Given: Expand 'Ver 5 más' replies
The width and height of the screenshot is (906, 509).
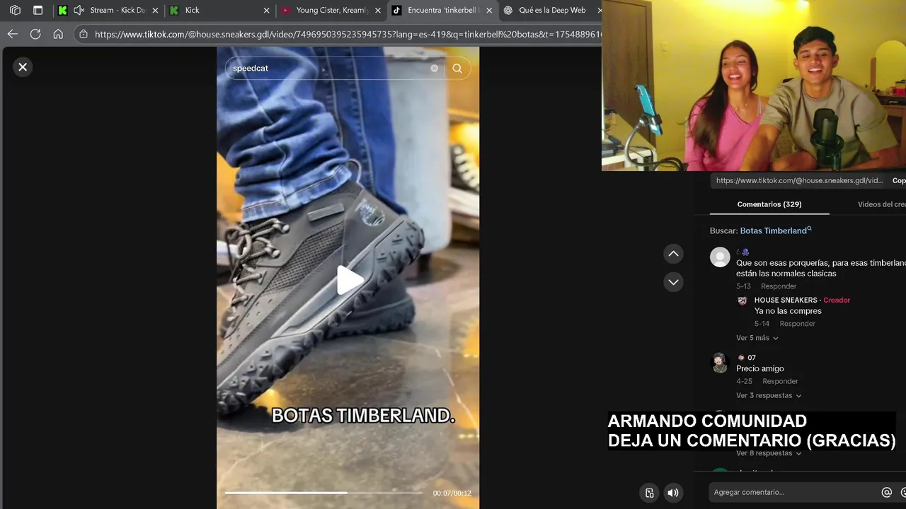Looking at the screenshot, I should [757, 338].
